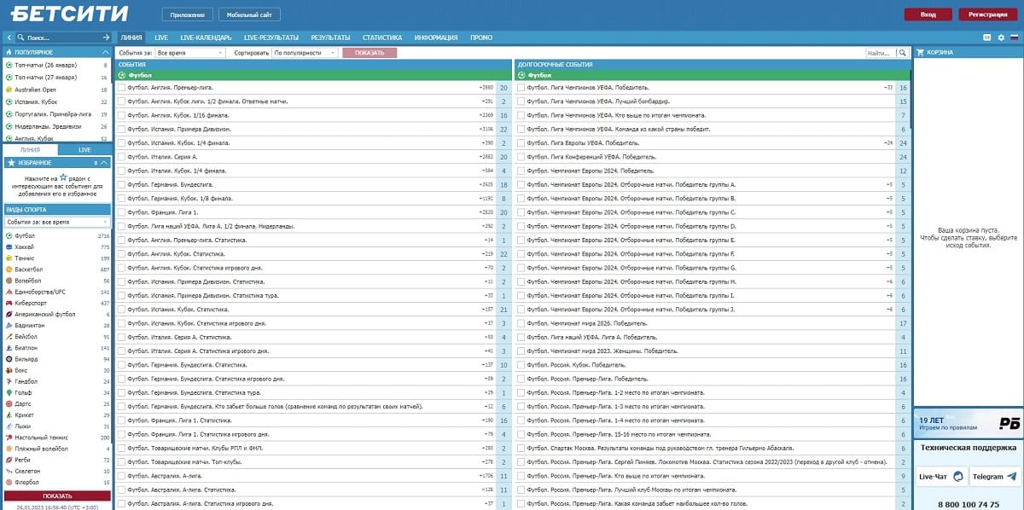Collapse the Популярное section chevron
Screen dimensions: 1024x510
click(x=104, y=53)
